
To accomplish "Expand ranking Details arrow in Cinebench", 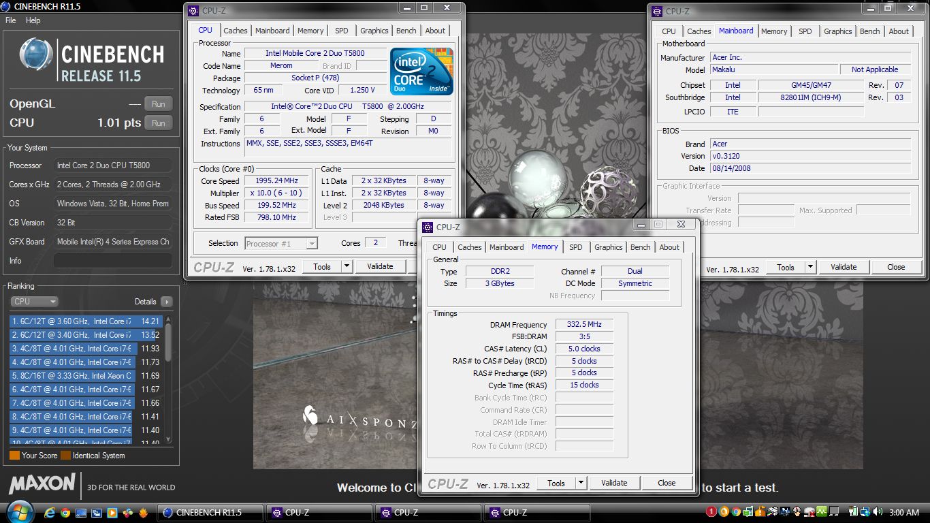I will [167, 302].
